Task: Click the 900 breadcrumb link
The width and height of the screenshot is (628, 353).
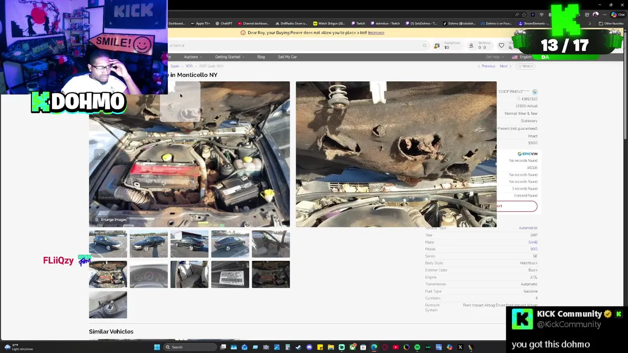Action: 189,66
